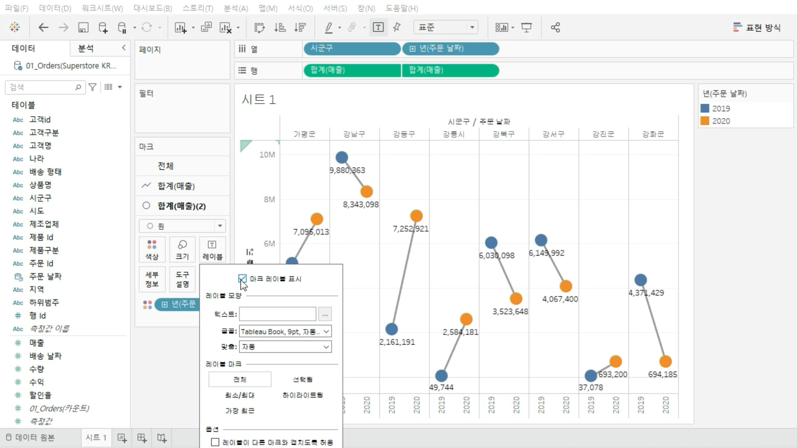797x448 pixels.
Task: Open the 글꼴 font dropdown
Action: 285,331
